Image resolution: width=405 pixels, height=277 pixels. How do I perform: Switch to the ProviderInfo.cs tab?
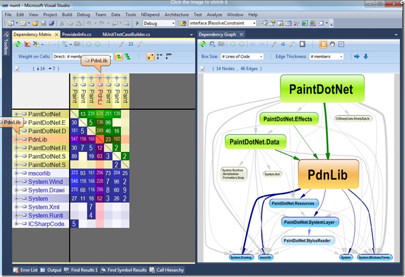(77, 35)
